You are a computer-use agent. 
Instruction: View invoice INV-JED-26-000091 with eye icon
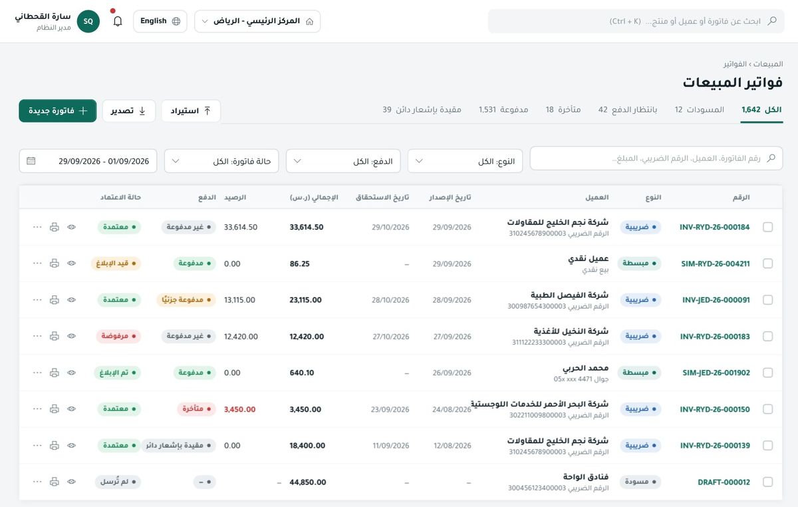pos(72,300)
